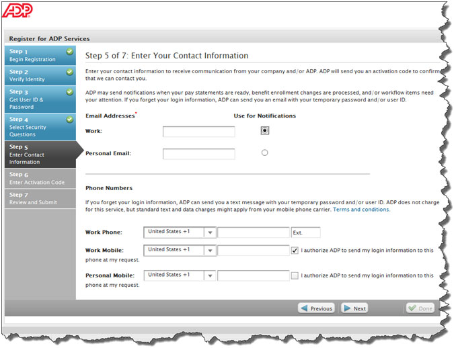Screen dimensions: 454x348
Task: Open Step 4 Select Security Questions
Action: click(x=40, y=127)
